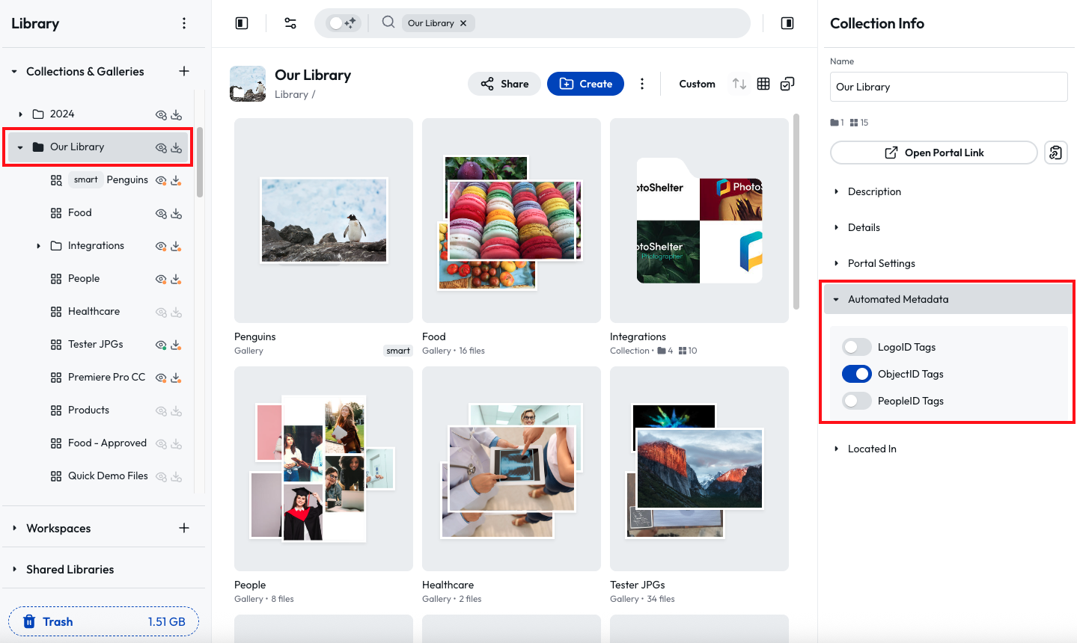Disable the ObjectID Tags toggle
1077x643 pixels.
tap(856, 374)
